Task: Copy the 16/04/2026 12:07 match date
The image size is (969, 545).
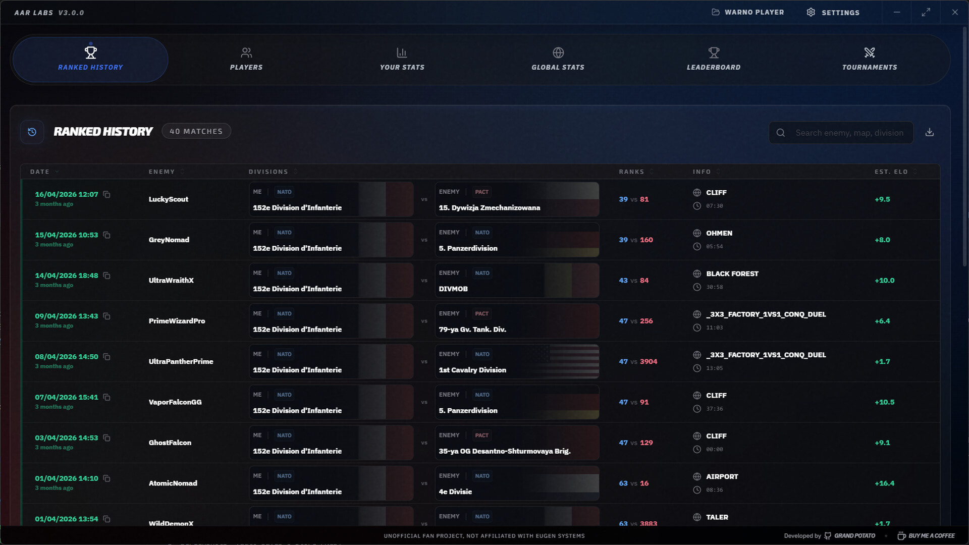Action: tap(106, 194)
